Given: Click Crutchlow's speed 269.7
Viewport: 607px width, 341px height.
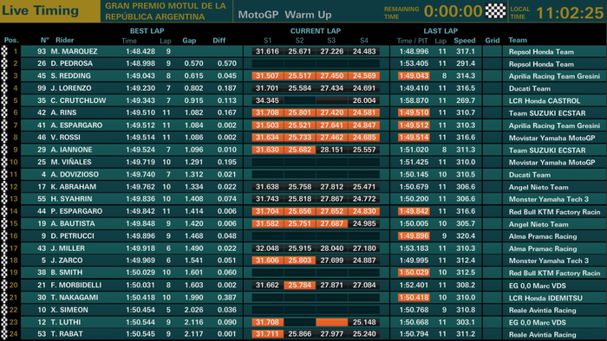Looking at the screenshot, I should click(x=466, y=100).
